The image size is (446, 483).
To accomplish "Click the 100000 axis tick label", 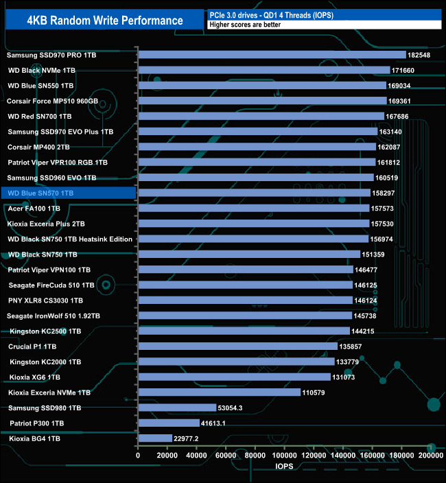I will (284, 456).
